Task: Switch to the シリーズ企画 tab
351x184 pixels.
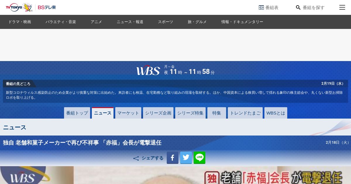Action: [x=158, y=113]
